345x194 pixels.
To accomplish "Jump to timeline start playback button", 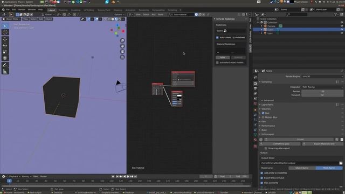I will 118,176.
